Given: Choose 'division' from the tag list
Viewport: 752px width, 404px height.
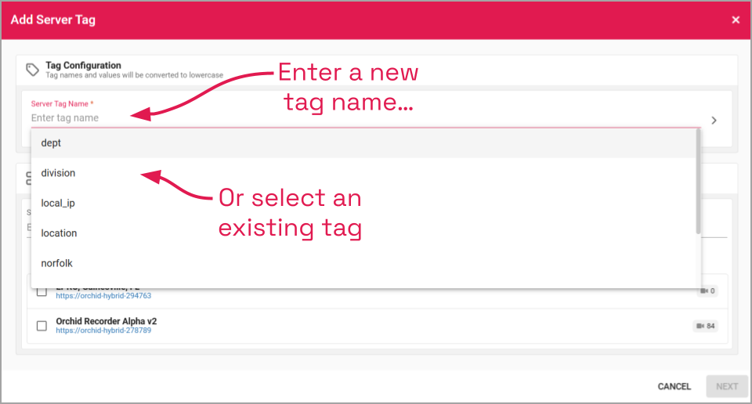Looking at the screenshot, I should pyautogui.click(x=58, y=173).
